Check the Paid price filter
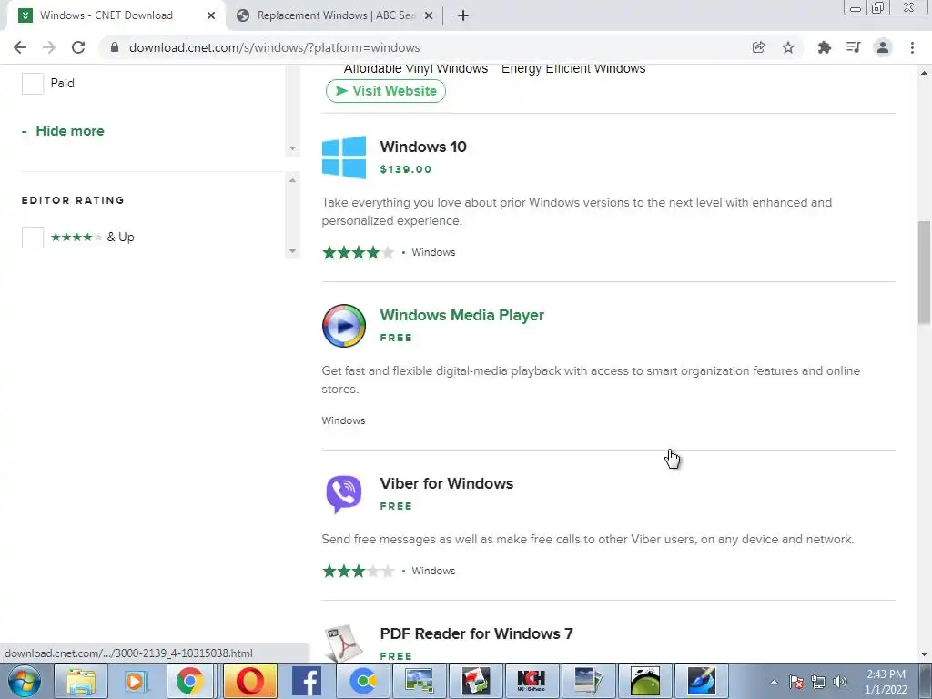Image resolution: width=932 pixels, height=699 pixels. (33, 83)
